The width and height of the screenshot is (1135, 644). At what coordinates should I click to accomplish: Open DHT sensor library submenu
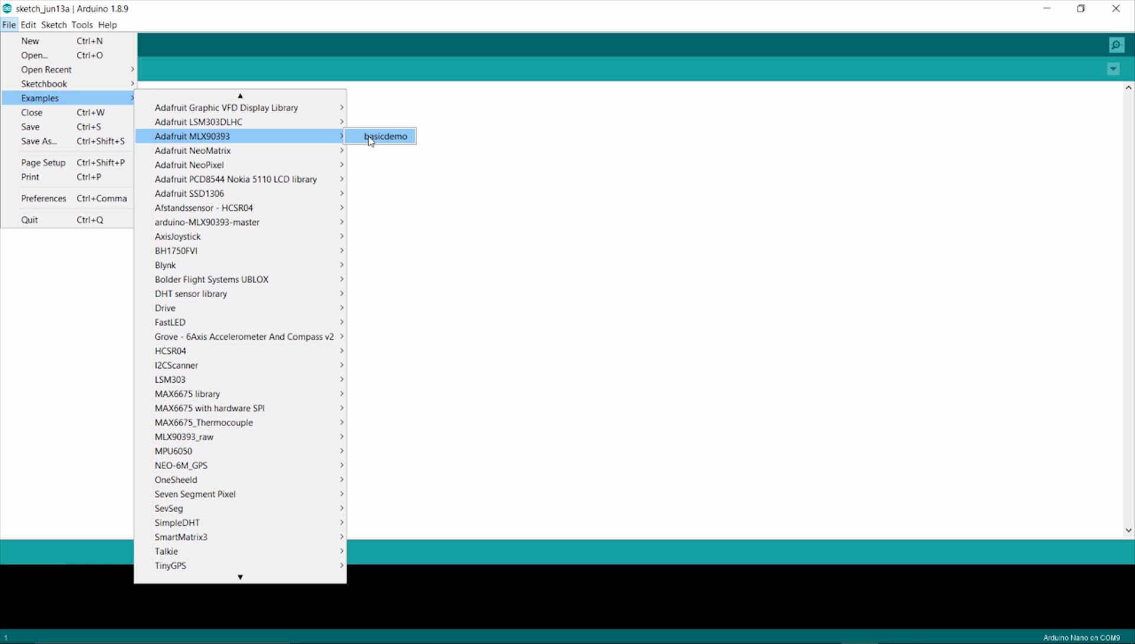[x=241, y=294]
